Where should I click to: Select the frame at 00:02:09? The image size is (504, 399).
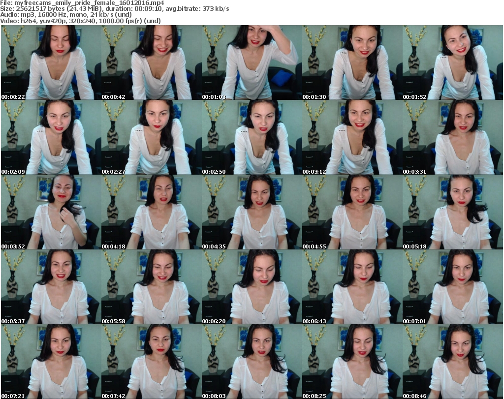pyautogui.click(x=51, y=137)
